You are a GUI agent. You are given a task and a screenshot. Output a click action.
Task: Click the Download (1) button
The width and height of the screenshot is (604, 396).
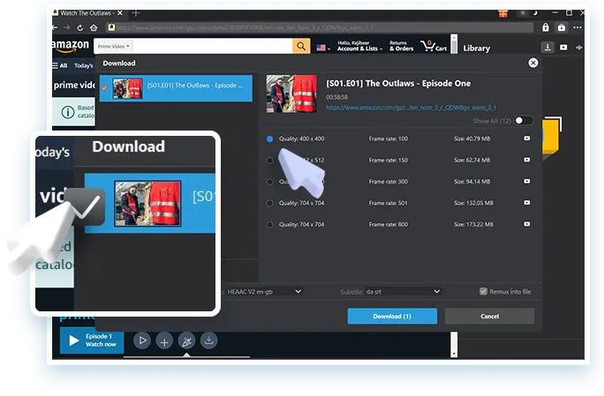click(x=392, y=316)
